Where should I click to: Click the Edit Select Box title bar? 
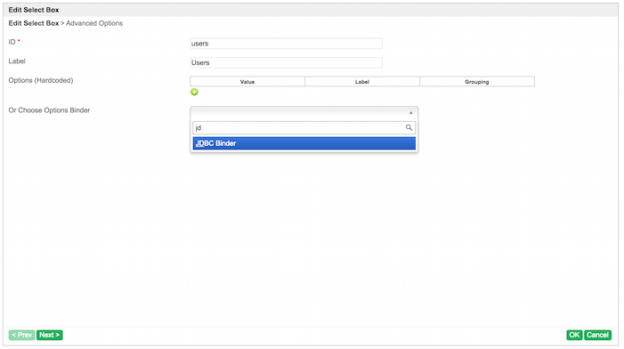pyautogui.click(x=311, y=10)
